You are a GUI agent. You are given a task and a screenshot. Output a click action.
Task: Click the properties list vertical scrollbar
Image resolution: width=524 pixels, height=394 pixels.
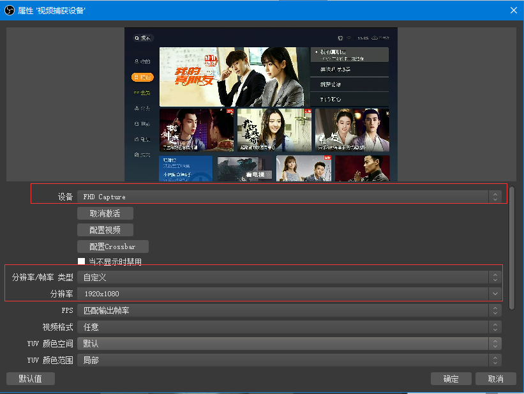click(x=512, y=248)
